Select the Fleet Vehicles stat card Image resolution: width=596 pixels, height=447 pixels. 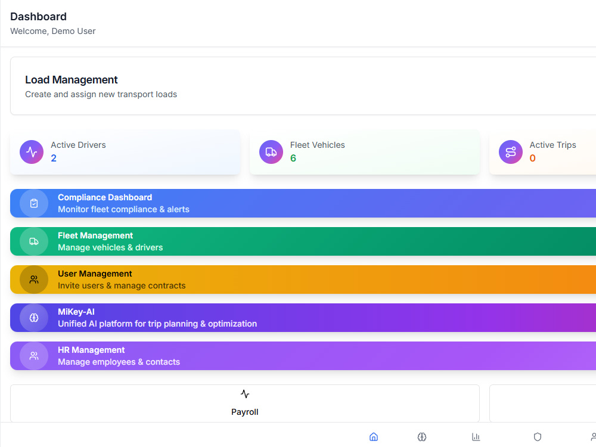tap(365, 152)
